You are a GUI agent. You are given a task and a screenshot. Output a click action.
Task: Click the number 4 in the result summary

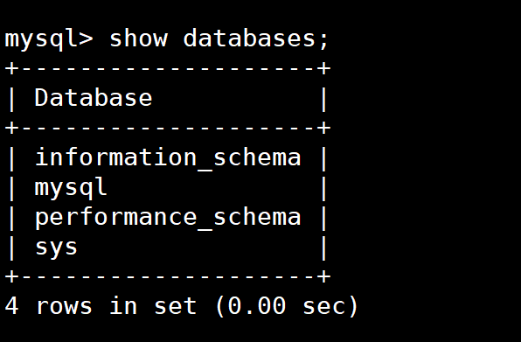click(11, 306)
